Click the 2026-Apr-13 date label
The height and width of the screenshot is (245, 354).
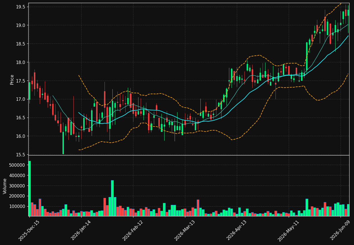236,230
